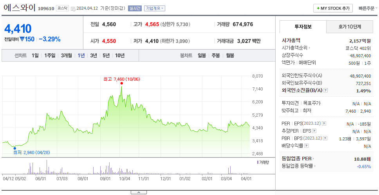This screenshot has width=379, height=195.
Task: Click the 코스닥 402위 ranking value
Action: pyautogui.click(x=358, y=48)
